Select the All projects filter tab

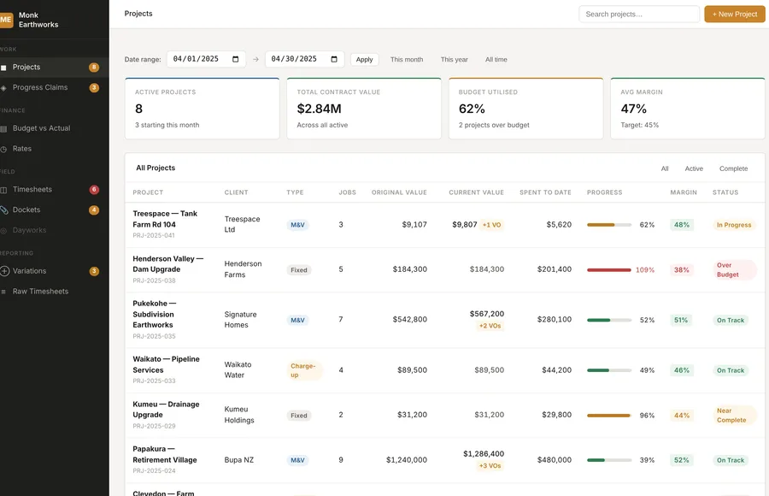pyautogui.click(x=665, y=168)
